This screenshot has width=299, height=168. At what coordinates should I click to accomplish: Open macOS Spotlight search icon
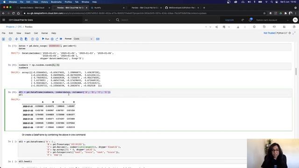pos(271,2)
